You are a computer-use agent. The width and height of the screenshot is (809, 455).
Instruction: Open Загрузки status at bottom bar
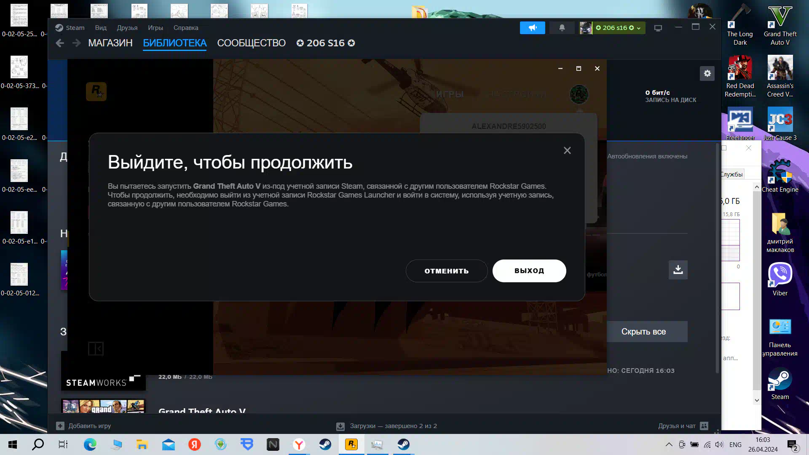click(387, 426)
